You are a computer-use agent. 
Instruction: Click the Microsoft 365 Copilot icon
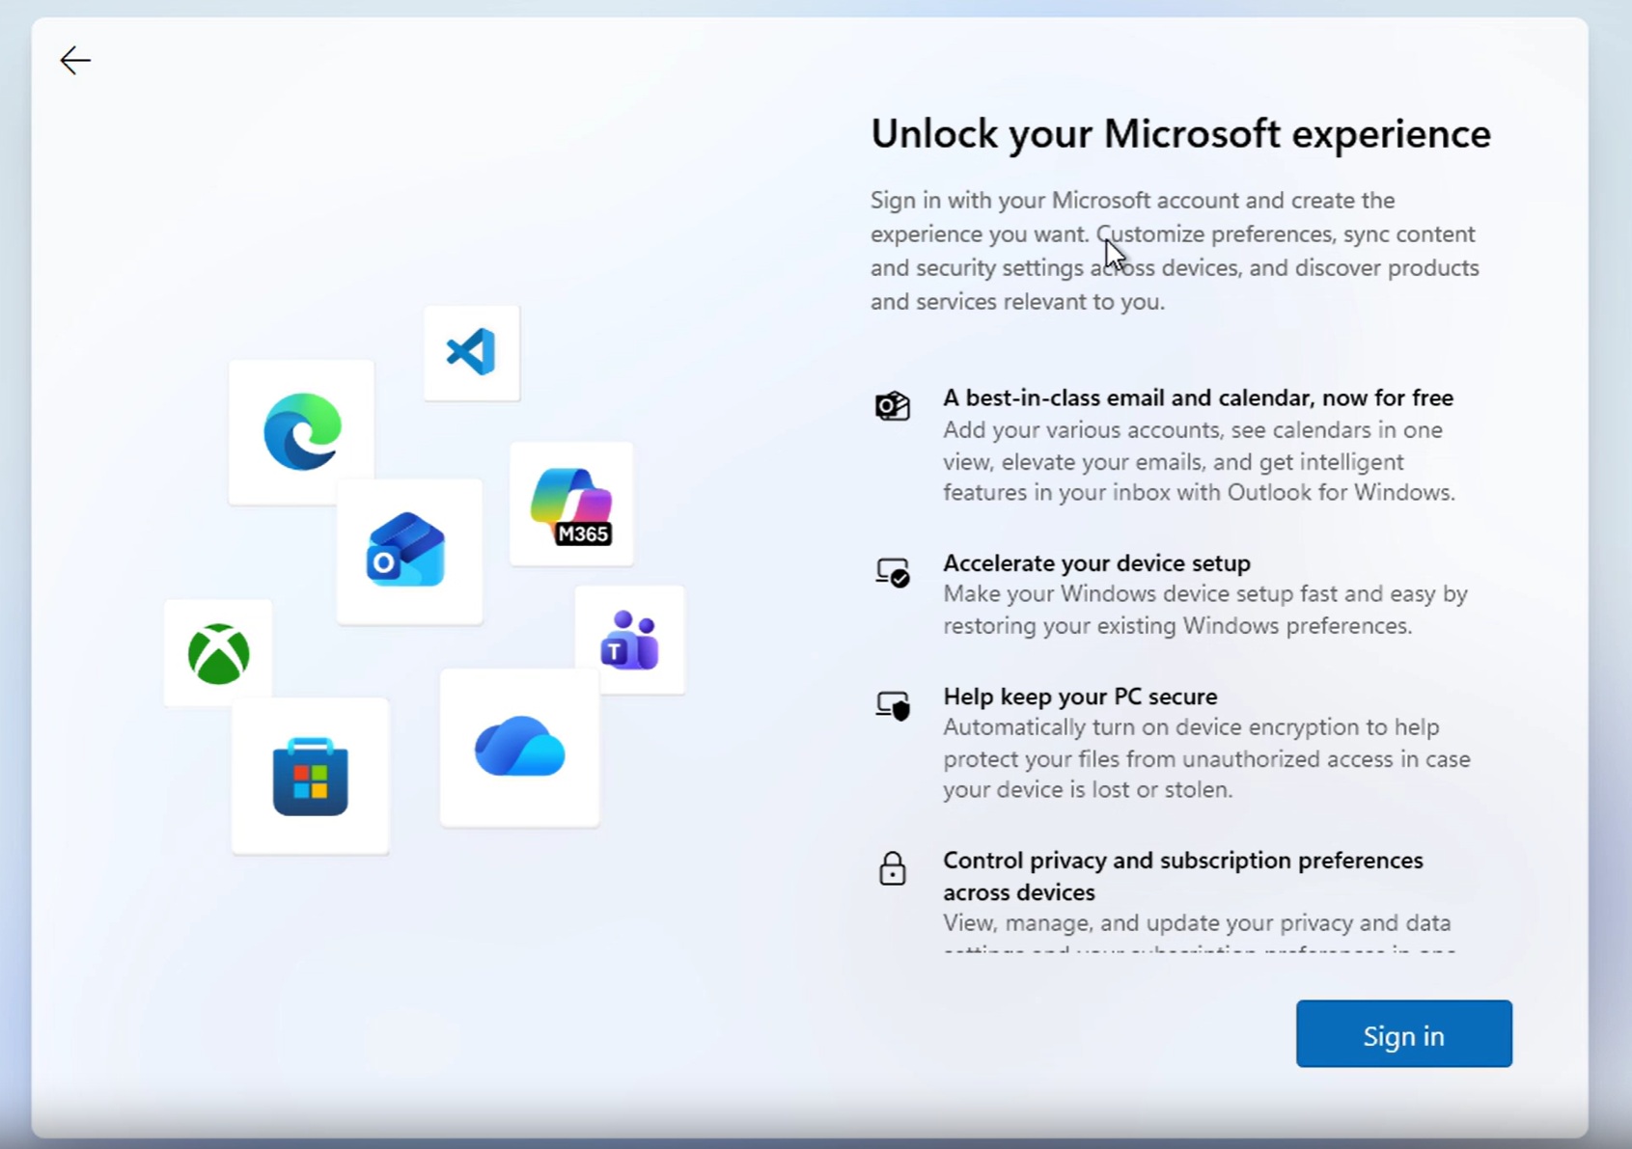571,505
